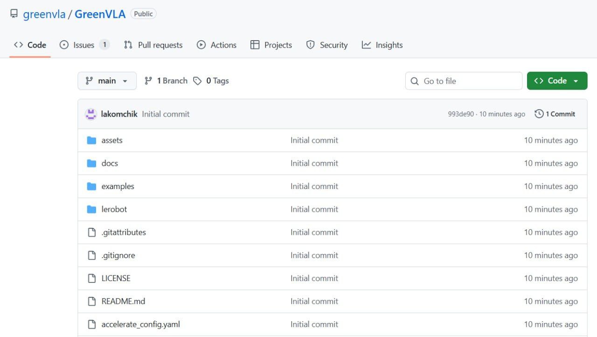The height and width of the screenshot is (337, 597).
Task: Open the assets folder icon
Action: click(91, 140)
